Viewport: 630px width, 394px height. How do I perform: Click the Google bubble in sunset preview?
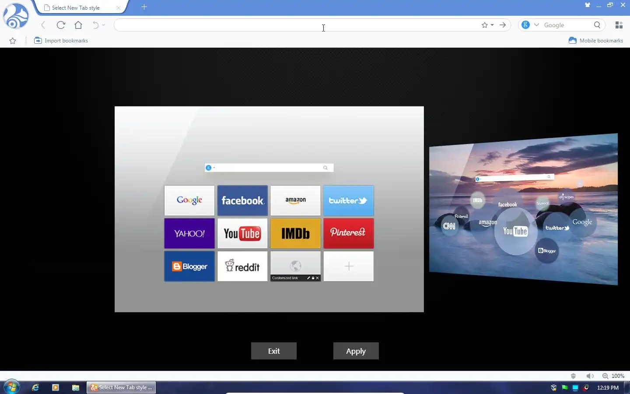coord(582,222)
